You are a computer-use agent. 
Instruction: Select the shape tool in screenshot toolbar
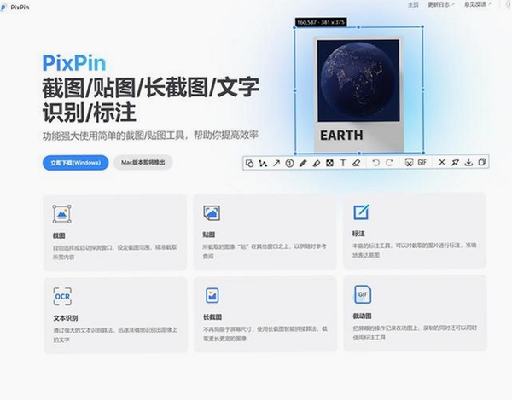[250, 163]
